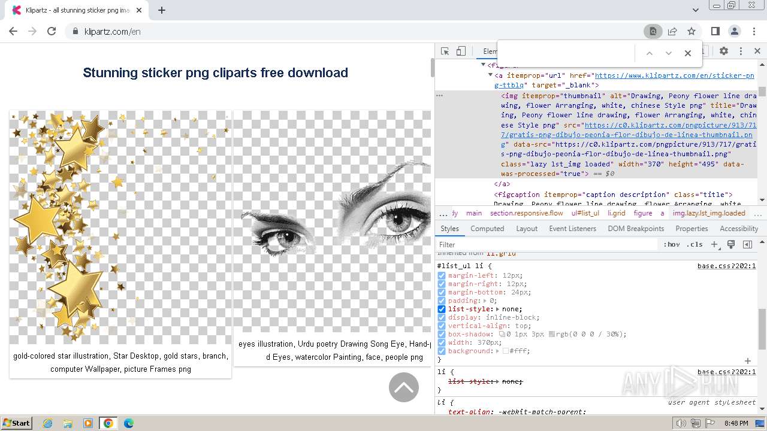
Task: Jump to previous find result
Action: pyautogui.click(x=649, y=53)
